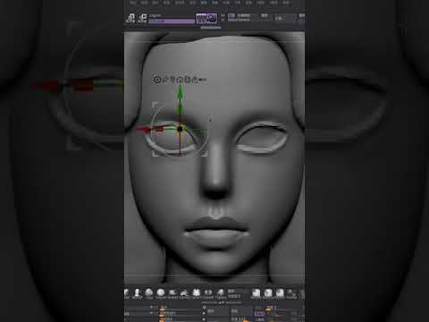Viewport: 429px width, 322px height.
Task: Open the first menu in the top menu bar
Action: coord(133,3)
